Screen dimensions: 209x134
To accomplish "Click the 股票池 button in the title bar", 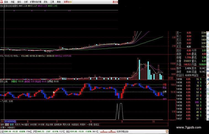I will pos(68,2).
